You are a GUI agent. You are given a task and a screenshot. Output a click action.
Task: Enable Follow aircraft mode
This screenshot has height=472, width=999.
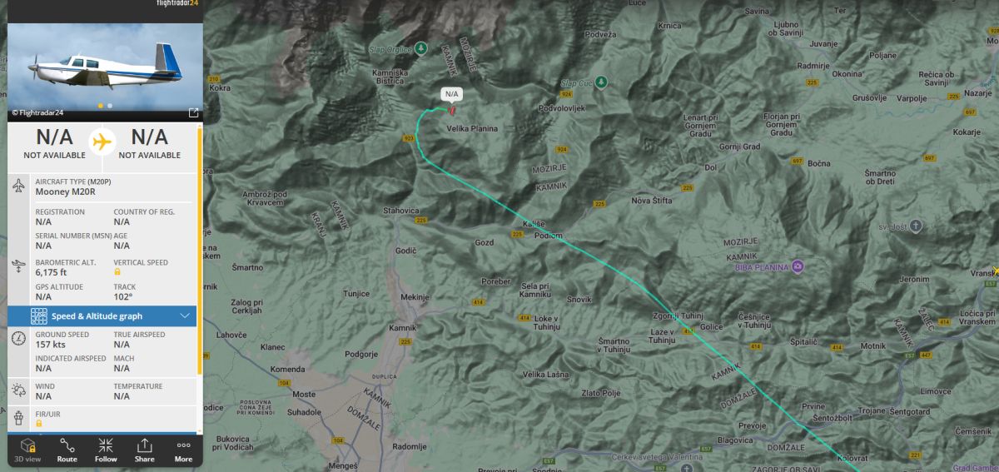tap(106, 450)
